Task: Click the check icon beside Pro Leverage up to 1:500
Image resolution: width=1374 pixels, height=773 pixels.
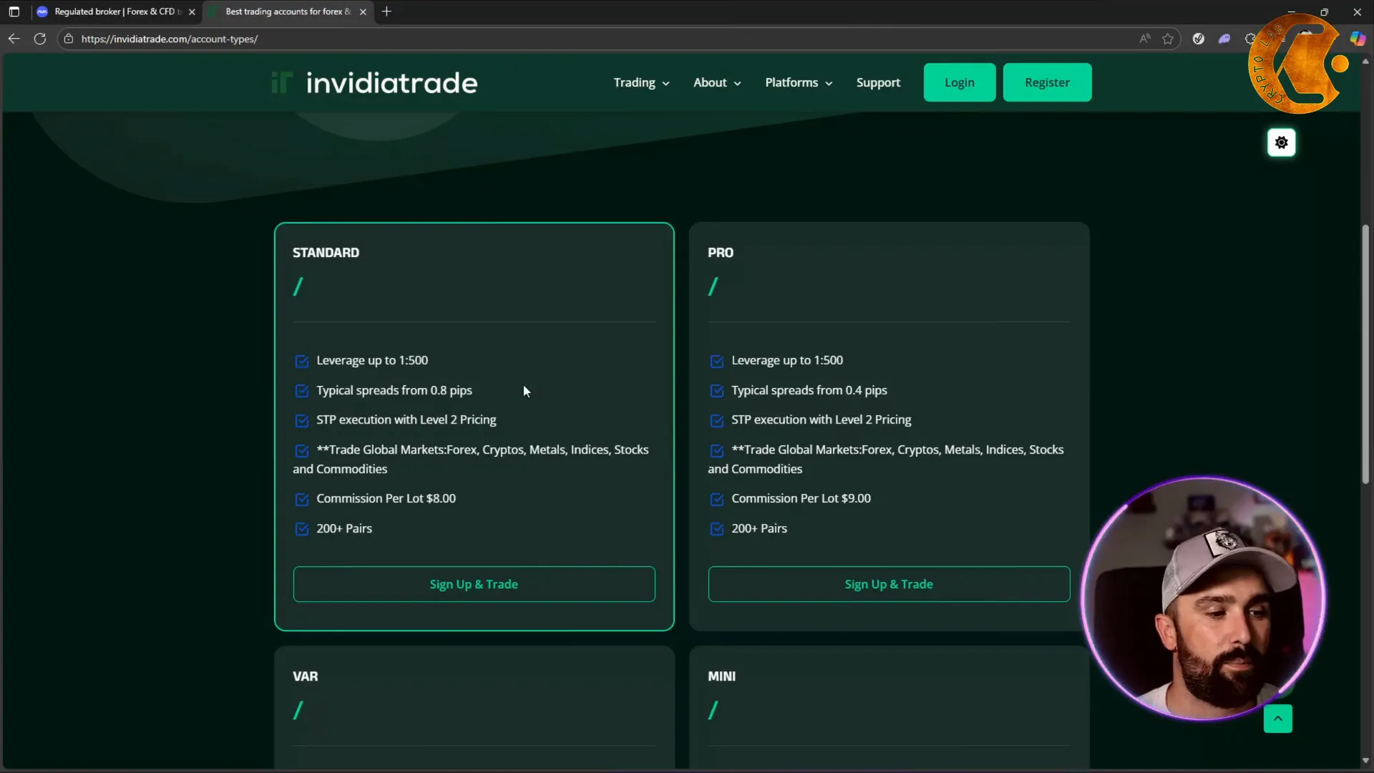Action: click(716, 361)
